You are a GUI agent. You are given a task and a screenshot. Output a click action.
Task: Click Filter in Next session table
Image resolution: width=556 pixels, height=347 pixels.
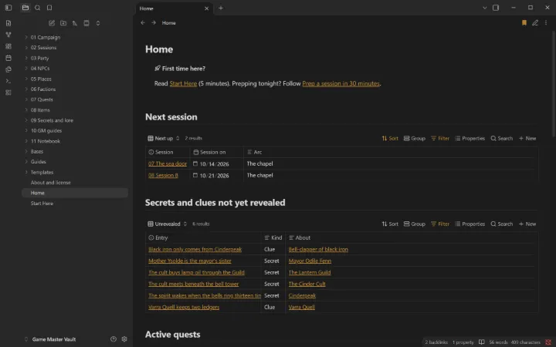439,139
